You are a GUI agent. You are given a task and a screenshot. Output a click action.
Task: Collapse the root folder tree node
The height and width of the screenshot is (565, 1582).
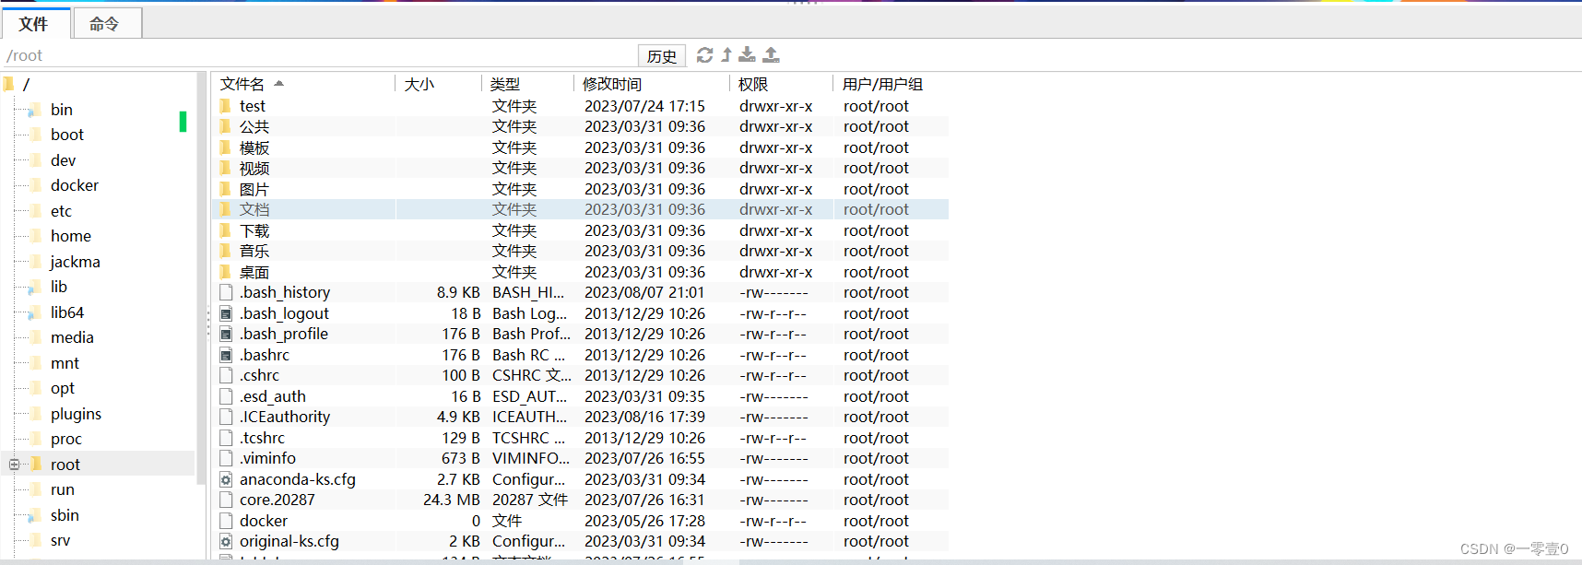(14, 465)
